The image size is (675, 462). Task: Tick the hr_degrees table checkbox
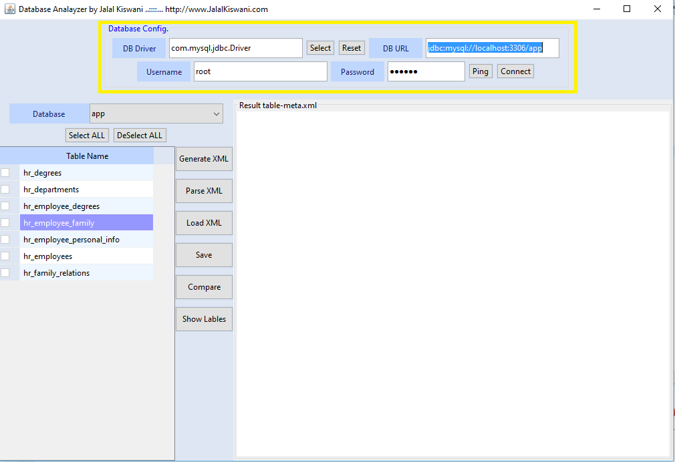click(x=5, y=173)
